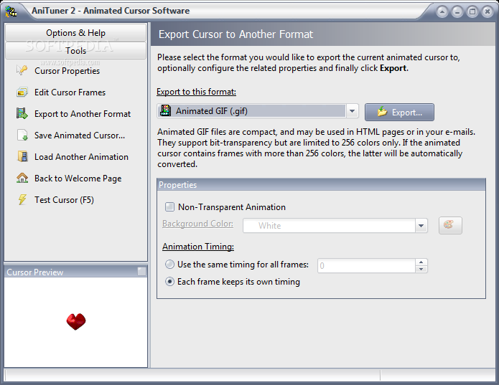Click the Load Another Animation icon

(x=22, y=156)
